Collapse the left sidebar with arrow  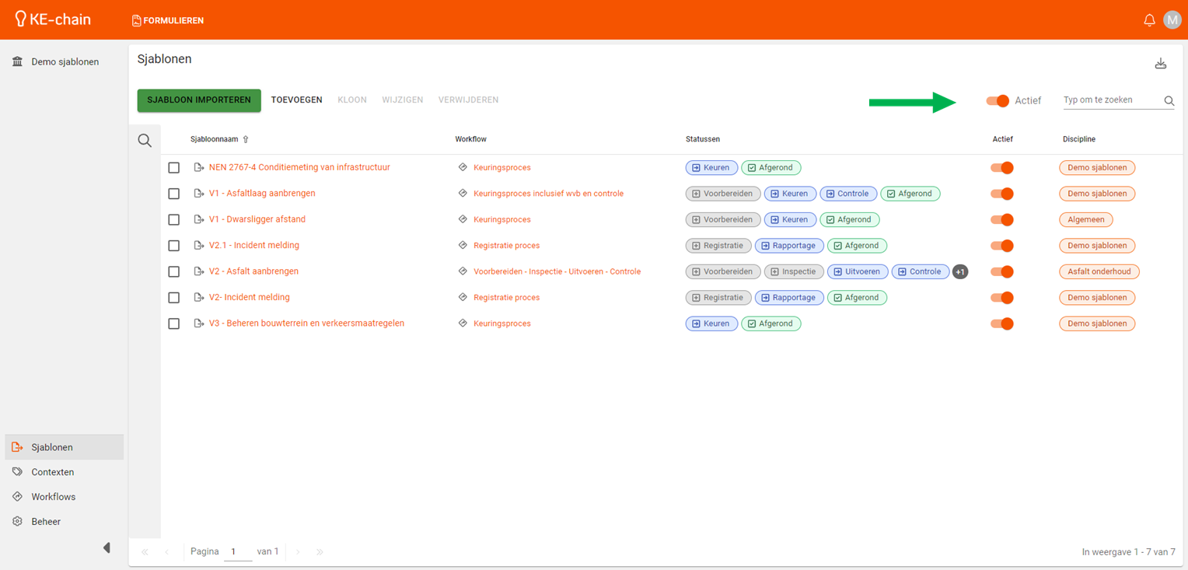107,548
